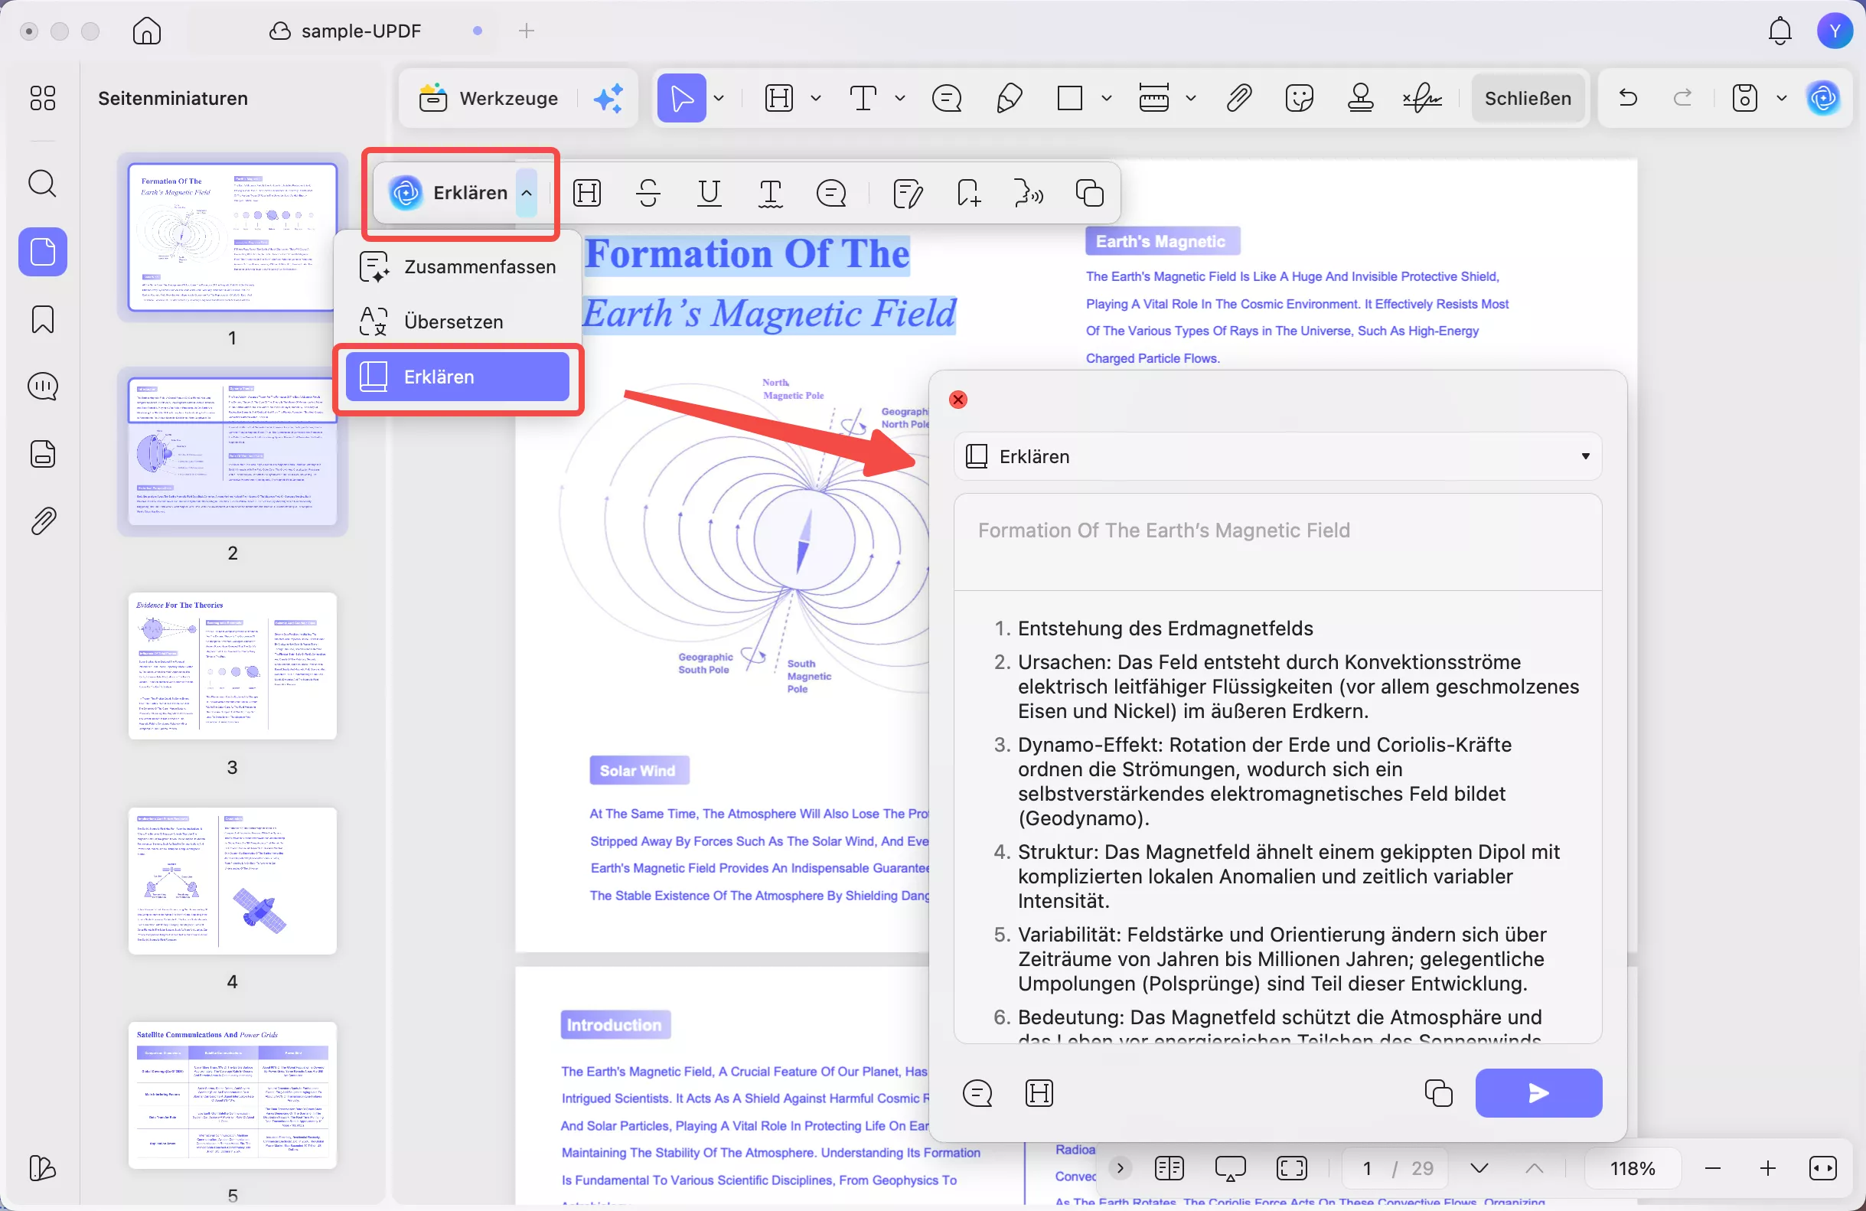Image resolution: width=1866 pixels, height=1211 pixels.
Task: Open the user account avatar Y
Action: pos(1835,31)
